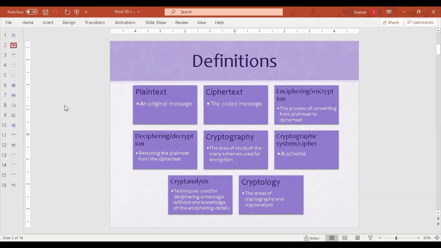
Task: Switch to Slide Sorter view icon
Action: [x=345, y=238]
